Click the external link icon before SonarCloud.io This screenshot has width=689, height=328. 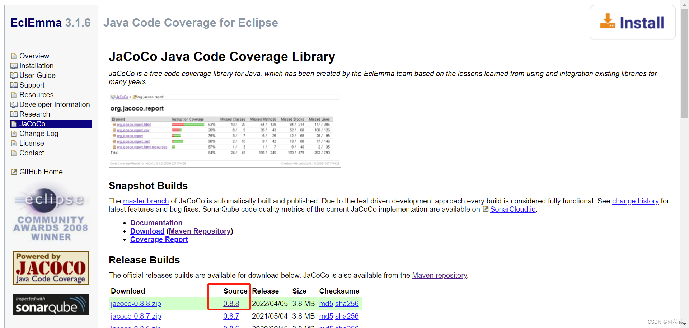pyautogui.click(x=486, y=209)
